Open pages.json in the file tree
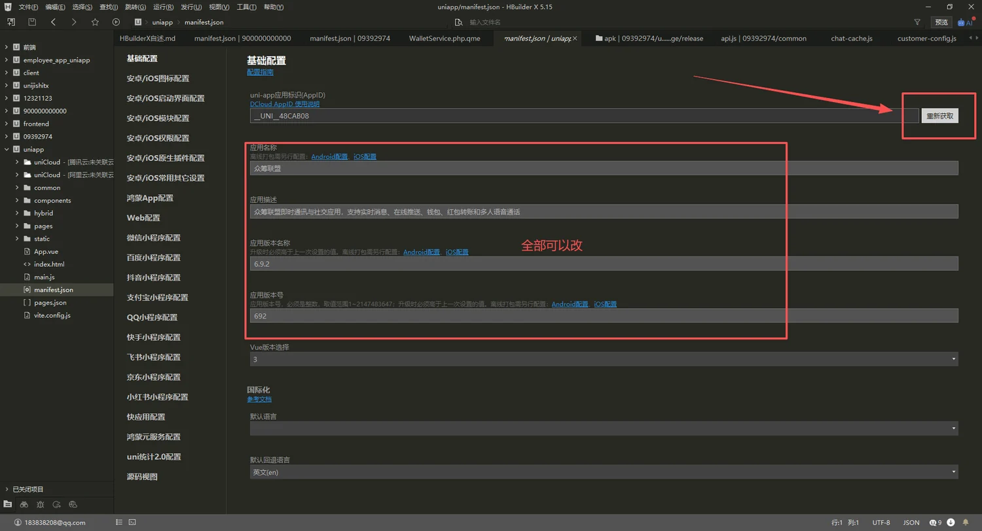The image size is (982, 531). pos(50,303)
